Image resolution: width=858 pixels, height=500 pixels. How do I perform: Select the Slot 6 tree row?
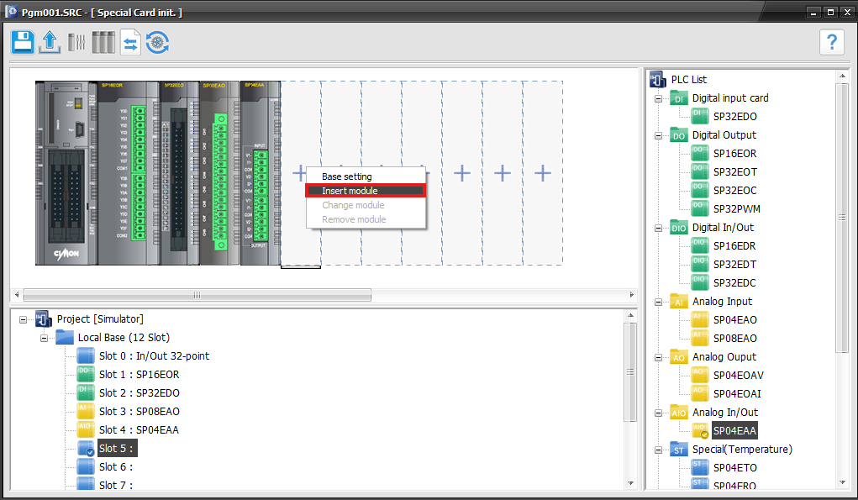point(115,466)
